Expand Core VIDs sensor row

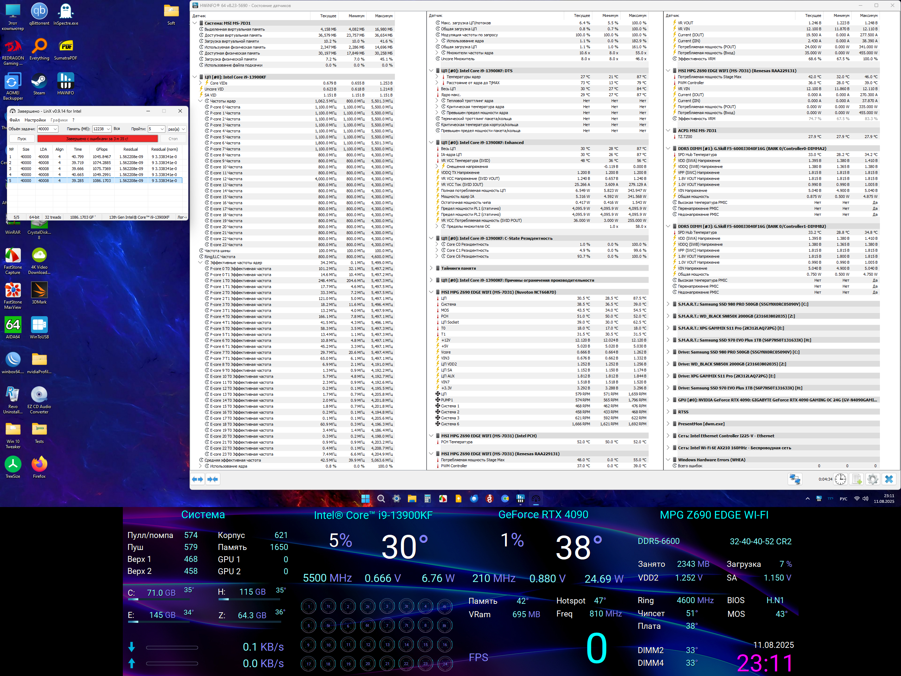click(200, 83)
